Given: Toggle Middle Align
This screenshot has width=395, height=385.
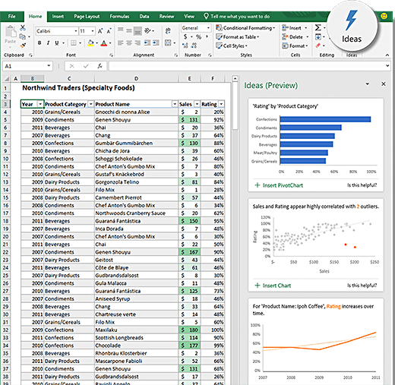Looking at the screenshot, I should point(129,30).
